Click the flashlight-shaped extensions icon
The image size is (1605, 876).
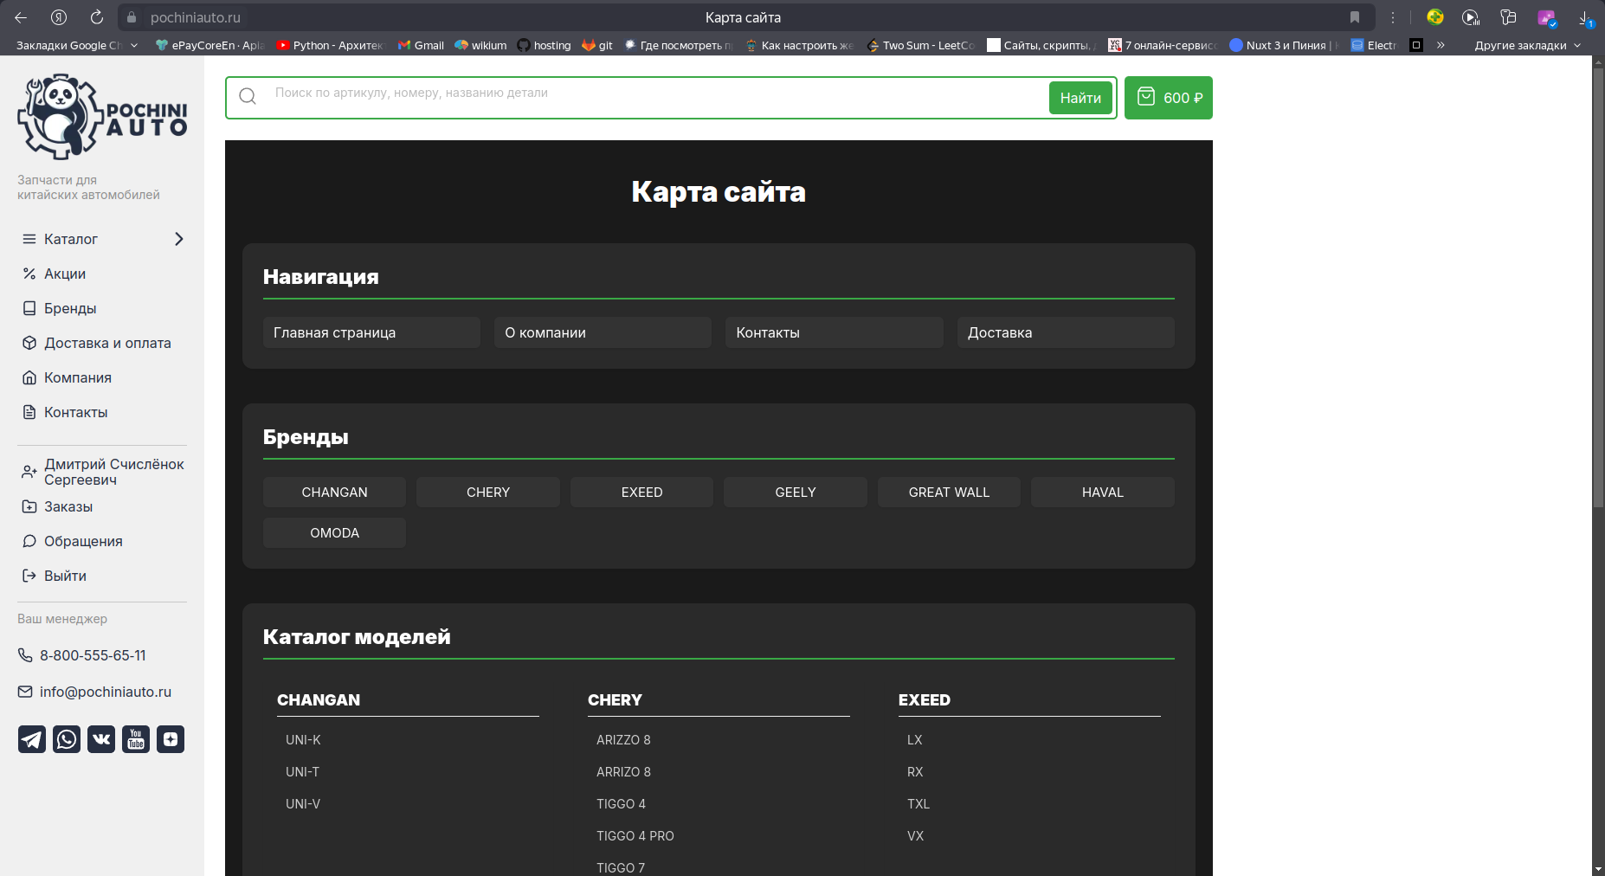point(1508,17)
